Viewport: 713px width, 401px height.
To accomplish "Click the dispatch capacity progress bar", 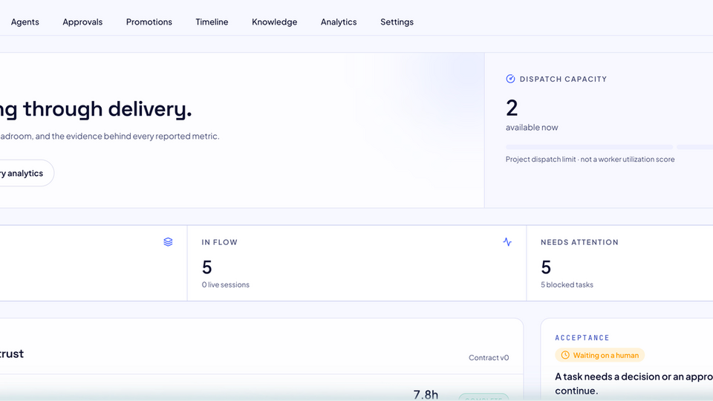I will [x=609, y=147].
